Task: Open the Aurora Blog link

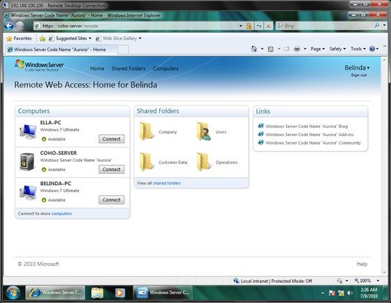Action: coord(307,126)
